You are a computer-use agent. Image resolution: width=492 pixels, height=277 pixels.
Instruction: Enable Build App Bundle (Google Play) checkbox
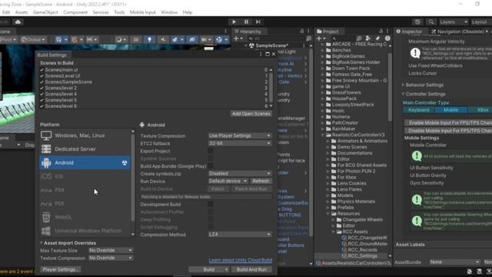pyautogui.click(x=211, y=166)
